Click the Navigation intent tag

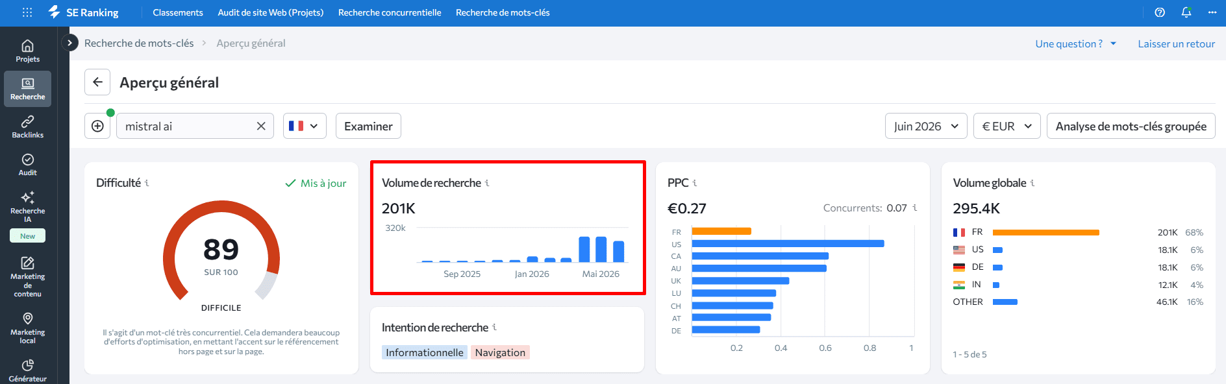click(x=500, y=352)
